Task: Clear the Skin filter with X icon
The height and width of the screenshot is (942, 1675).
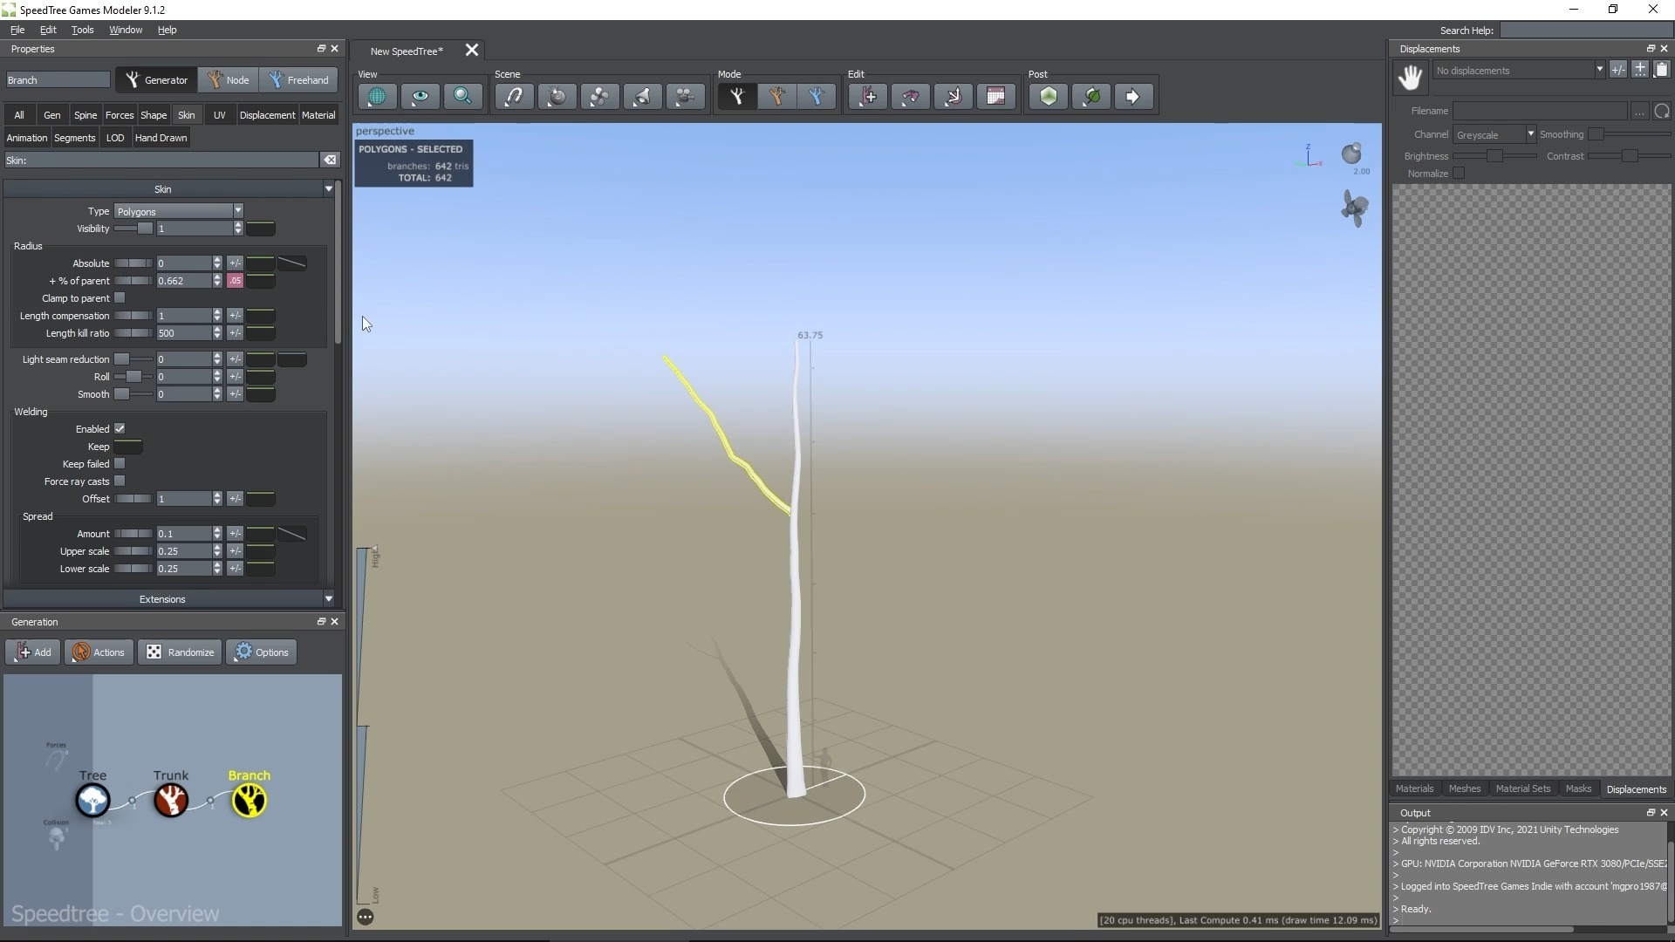Action: (330, 160)
